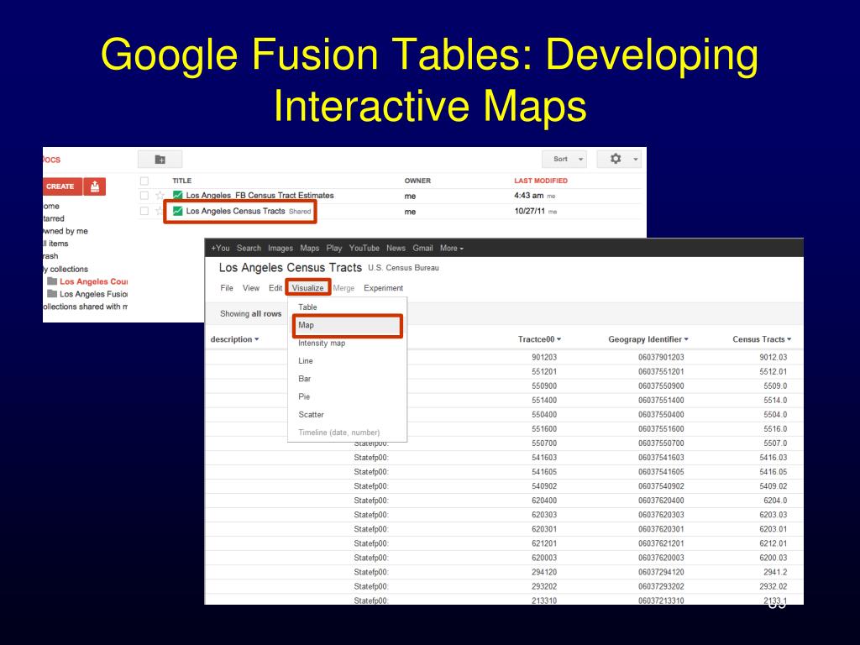Click the CREATE button
The image size is (860, 645).
(x=62, y=186)
